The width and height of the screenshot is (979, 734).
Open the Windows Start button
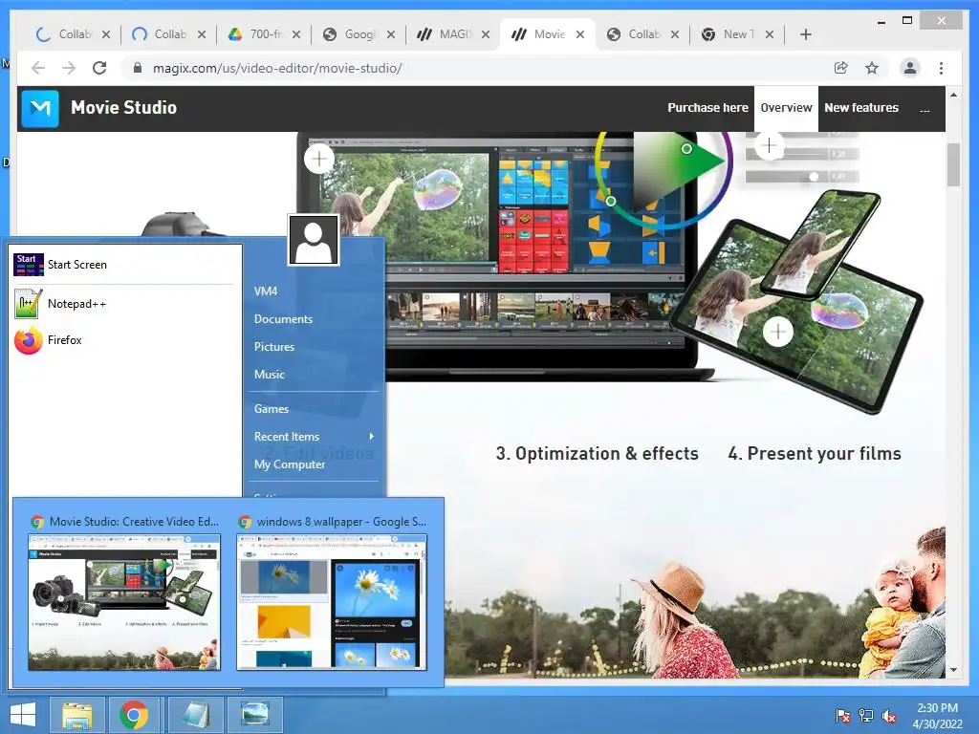tap(23, 715)
